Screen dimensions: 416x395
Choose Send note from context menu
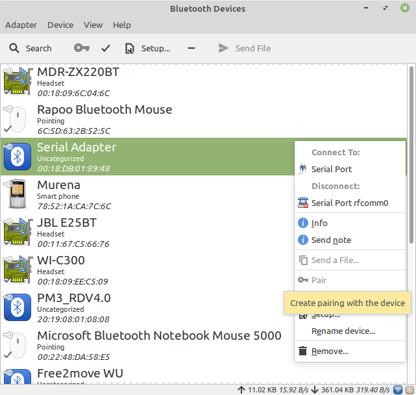(x=350, y=240)
